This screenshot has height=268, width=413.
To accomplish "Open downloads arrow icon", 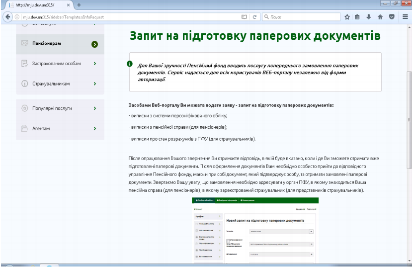I will click(369, 17).
